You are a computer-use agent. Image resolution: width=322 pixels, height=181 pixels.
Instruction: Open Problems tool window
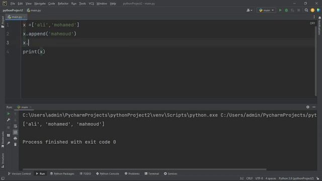[x=132, y=173]
